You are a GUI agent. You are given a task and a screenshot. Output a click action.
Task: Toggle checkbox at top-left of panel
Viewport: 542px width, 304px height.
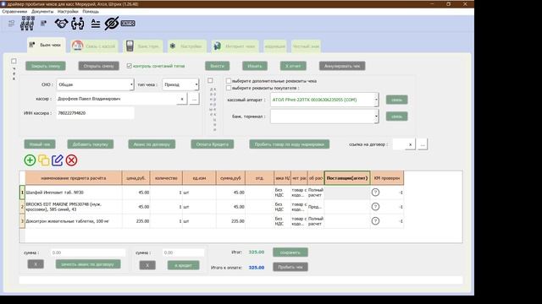pos(14,61)
